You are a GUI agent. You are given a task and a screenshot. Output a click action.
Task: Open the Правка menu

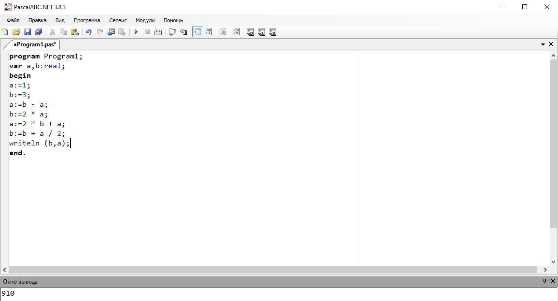(37, 20)
